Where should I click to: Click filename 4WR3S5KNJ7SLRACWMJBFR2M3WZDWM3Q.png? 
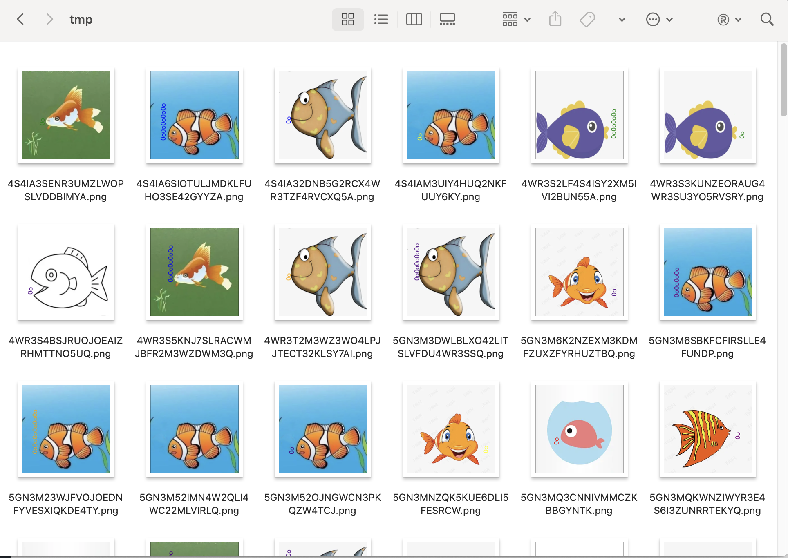[x=194, y=347]
